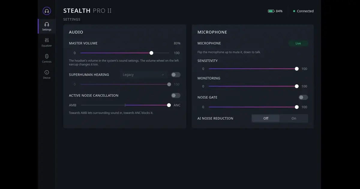The height and width of the screenshot is (189, 360).
Task: Click the AMB to ANC slider handle
Action: 169,105
